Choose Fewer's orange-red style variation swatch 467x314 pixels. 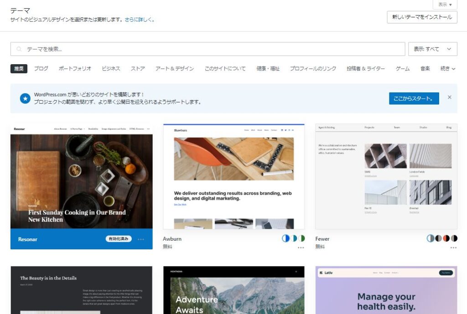tap(446, 238)
